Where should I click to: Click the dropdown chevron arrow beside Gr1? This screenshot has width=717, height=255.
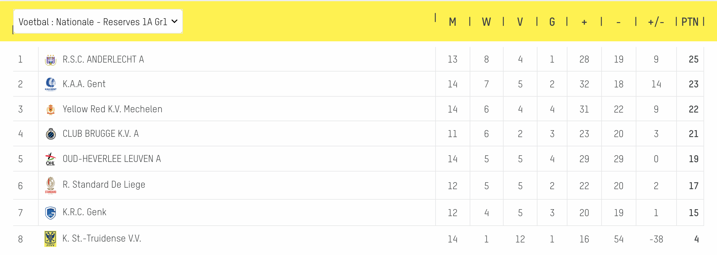(174, 22)
